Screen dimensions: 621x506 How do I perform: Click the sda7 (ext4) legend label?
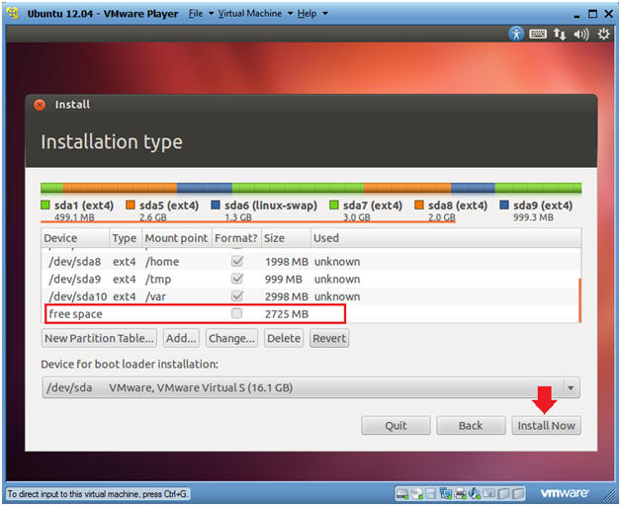pos(372,206)
